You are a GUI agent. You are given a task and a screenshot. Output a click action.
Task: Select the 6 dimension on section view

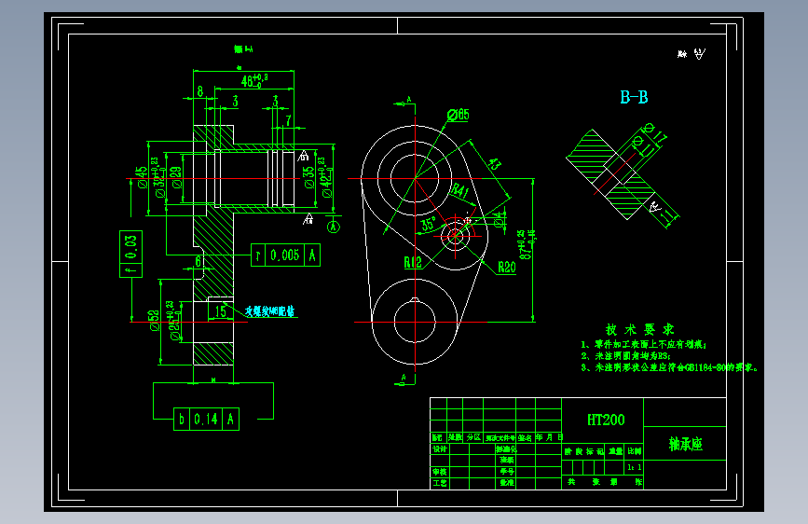(x=198, y=262)
